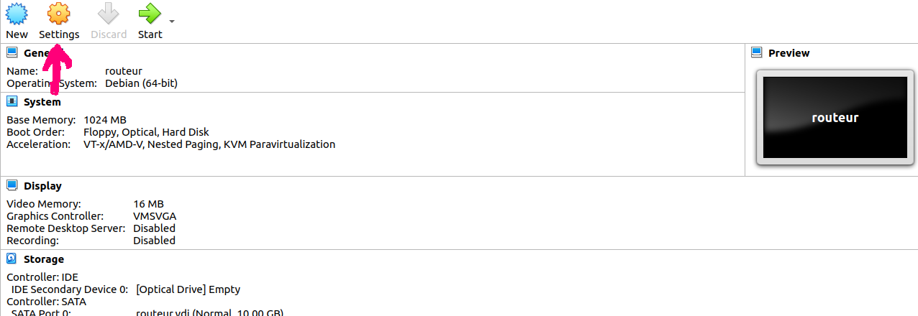Click the System section chip icon
The height and width of the screenshot is (316, 918).
[x=12, y=101]
